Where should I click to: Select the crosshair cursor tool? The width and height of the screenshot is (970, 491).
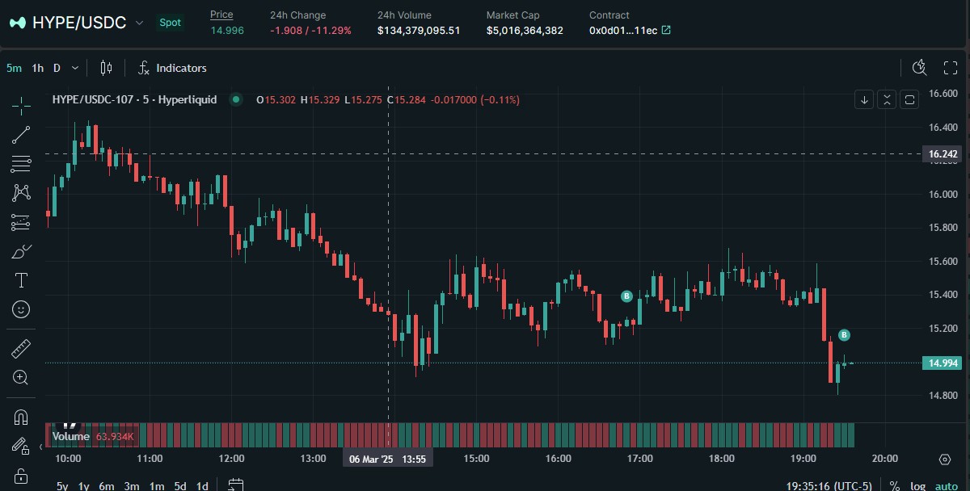pyautogui.click(x=21, y=105)
